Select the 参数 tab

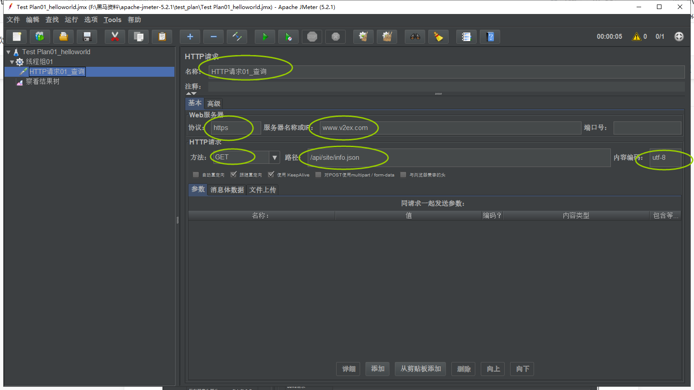[198, 190]
